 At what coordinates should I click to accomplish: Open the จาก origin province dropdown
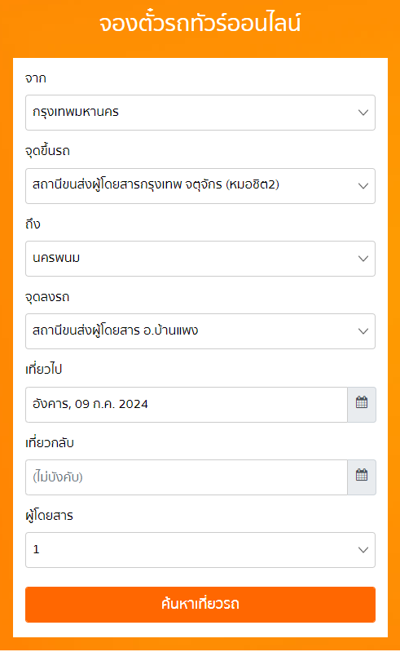coord(200,113)
